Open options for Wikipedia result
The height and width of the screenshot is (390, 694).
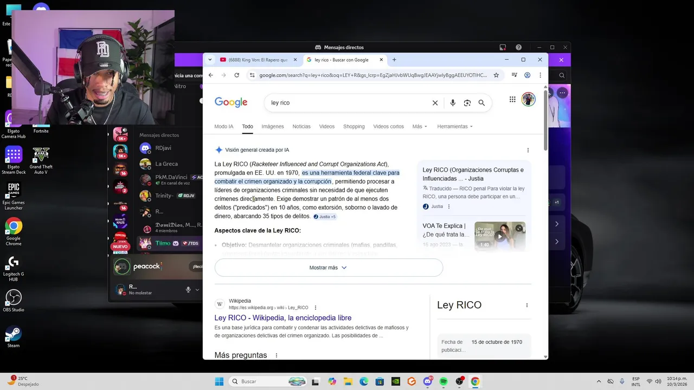pyautogui.click(x=316, y=308)
